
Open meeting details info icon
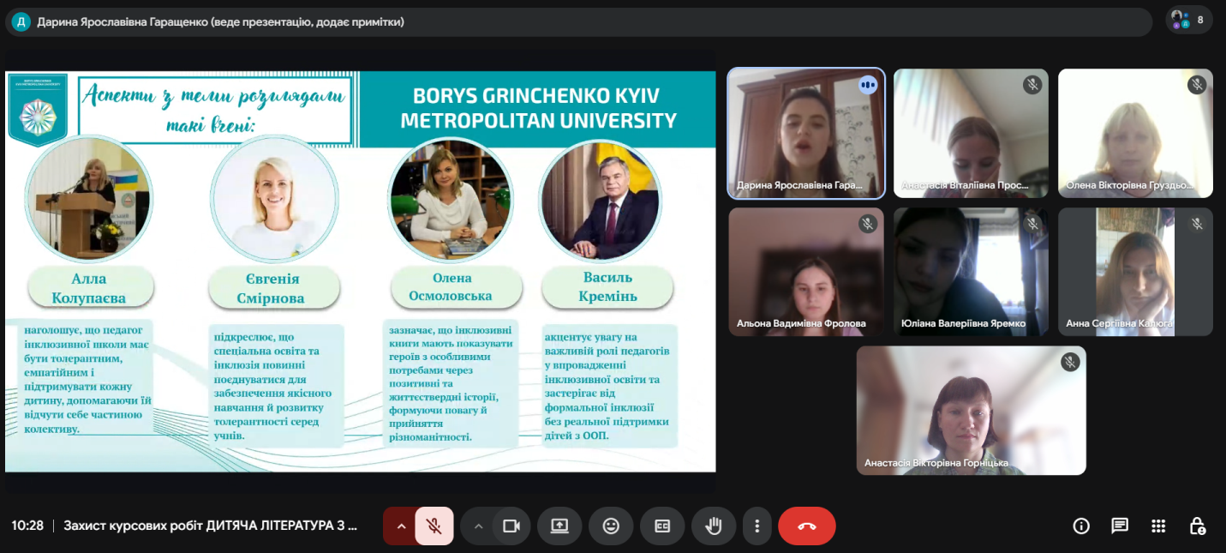(x=1081, y=526)
